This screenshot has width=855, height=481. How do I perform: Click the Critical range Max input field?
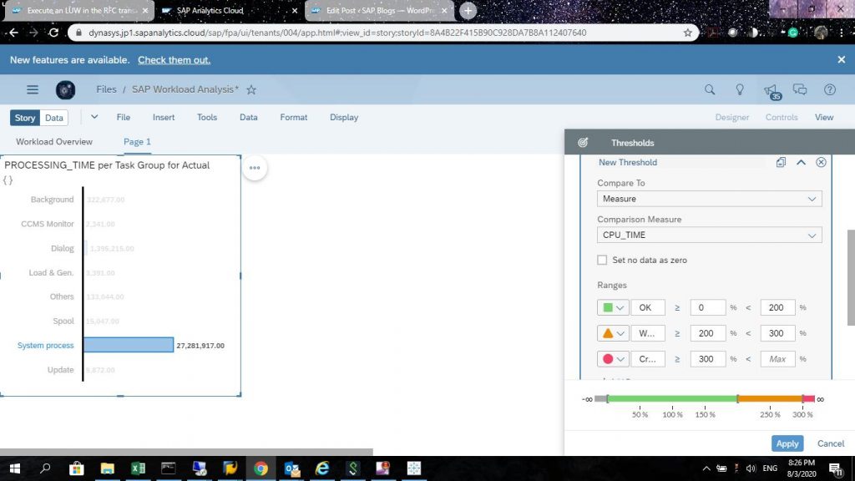(777, 359)
